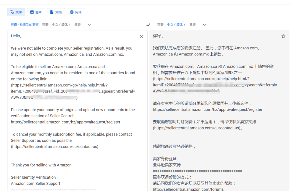Expand the target language list
The height and width of the screenshot is (191, 291).
tap(204, 25)
